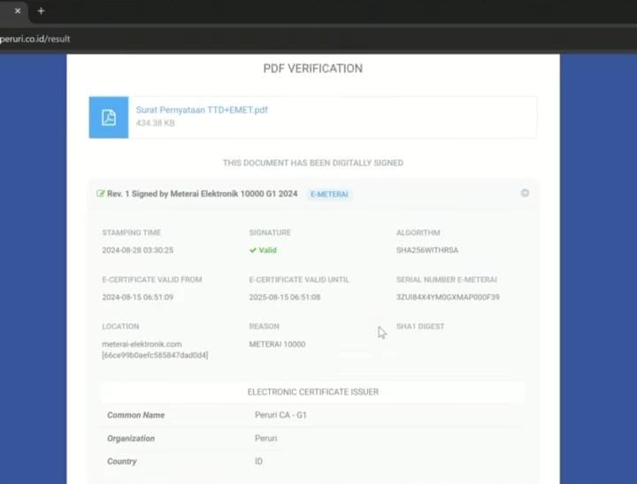Screen dimensions: 637x484
Task: Click the PDF Verification page title
Action: pos(312,68)
